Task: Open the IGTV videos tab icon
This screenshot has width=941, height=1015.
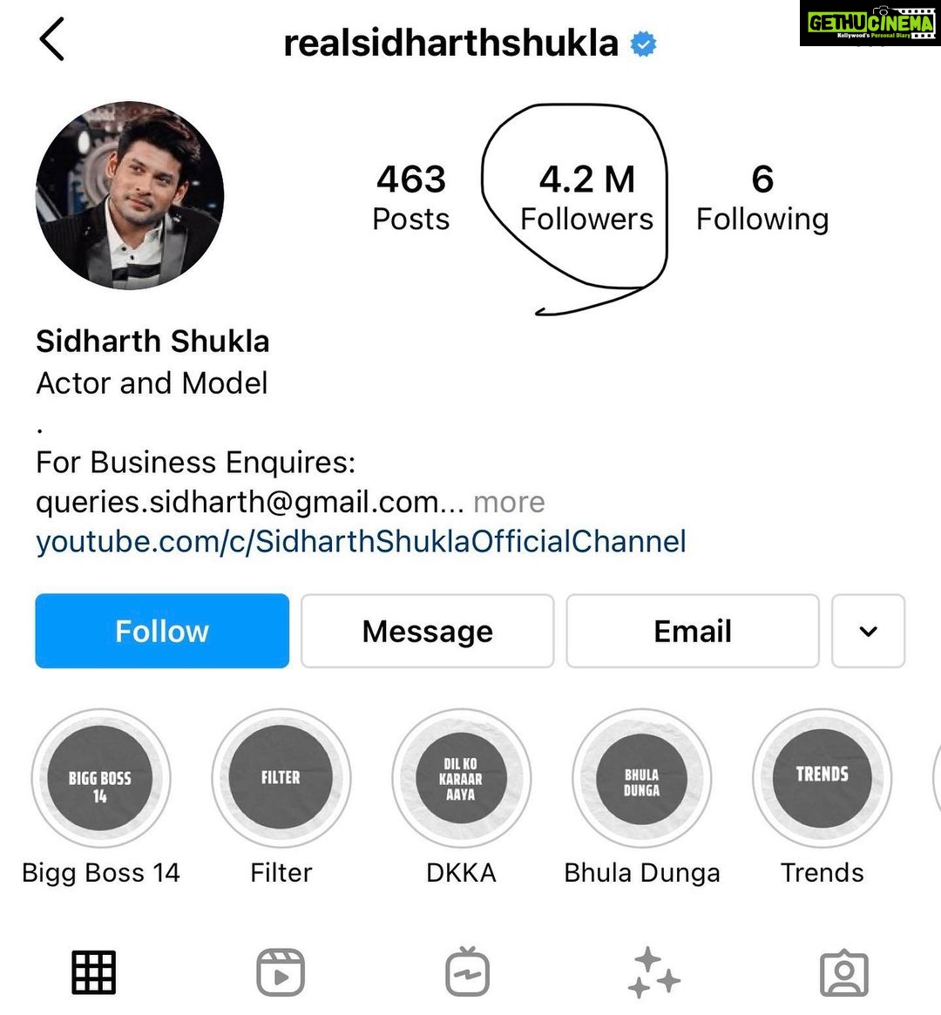Action: (x=467, y=972)
